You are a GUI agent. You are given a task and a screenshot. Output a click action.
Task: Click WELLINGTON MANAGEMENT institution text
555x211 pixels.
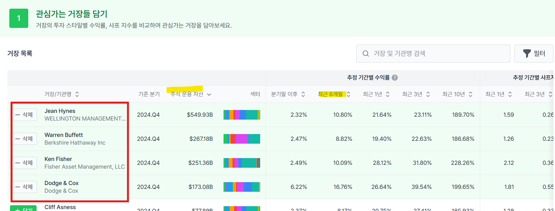85,119
